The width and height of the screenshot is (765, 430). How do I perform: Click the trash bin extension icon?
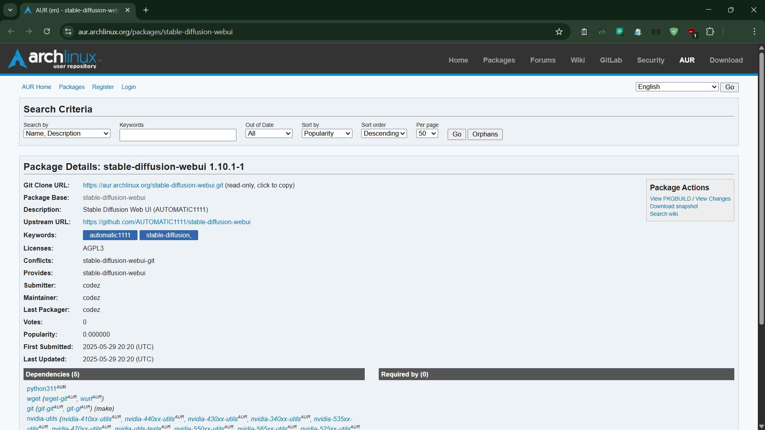pyautogui.click(x=584, y=32)
